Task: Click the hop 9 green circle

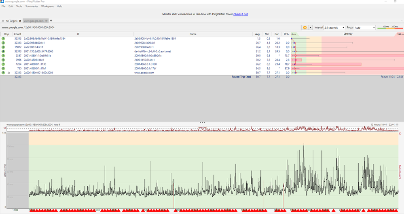Action: pos(3,73)
